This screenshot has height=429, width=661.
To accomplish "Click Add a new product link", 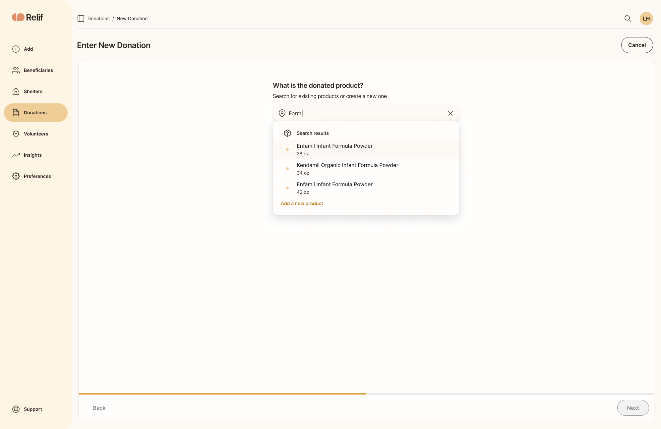I will pyautogui.click(x=302, y=203).
